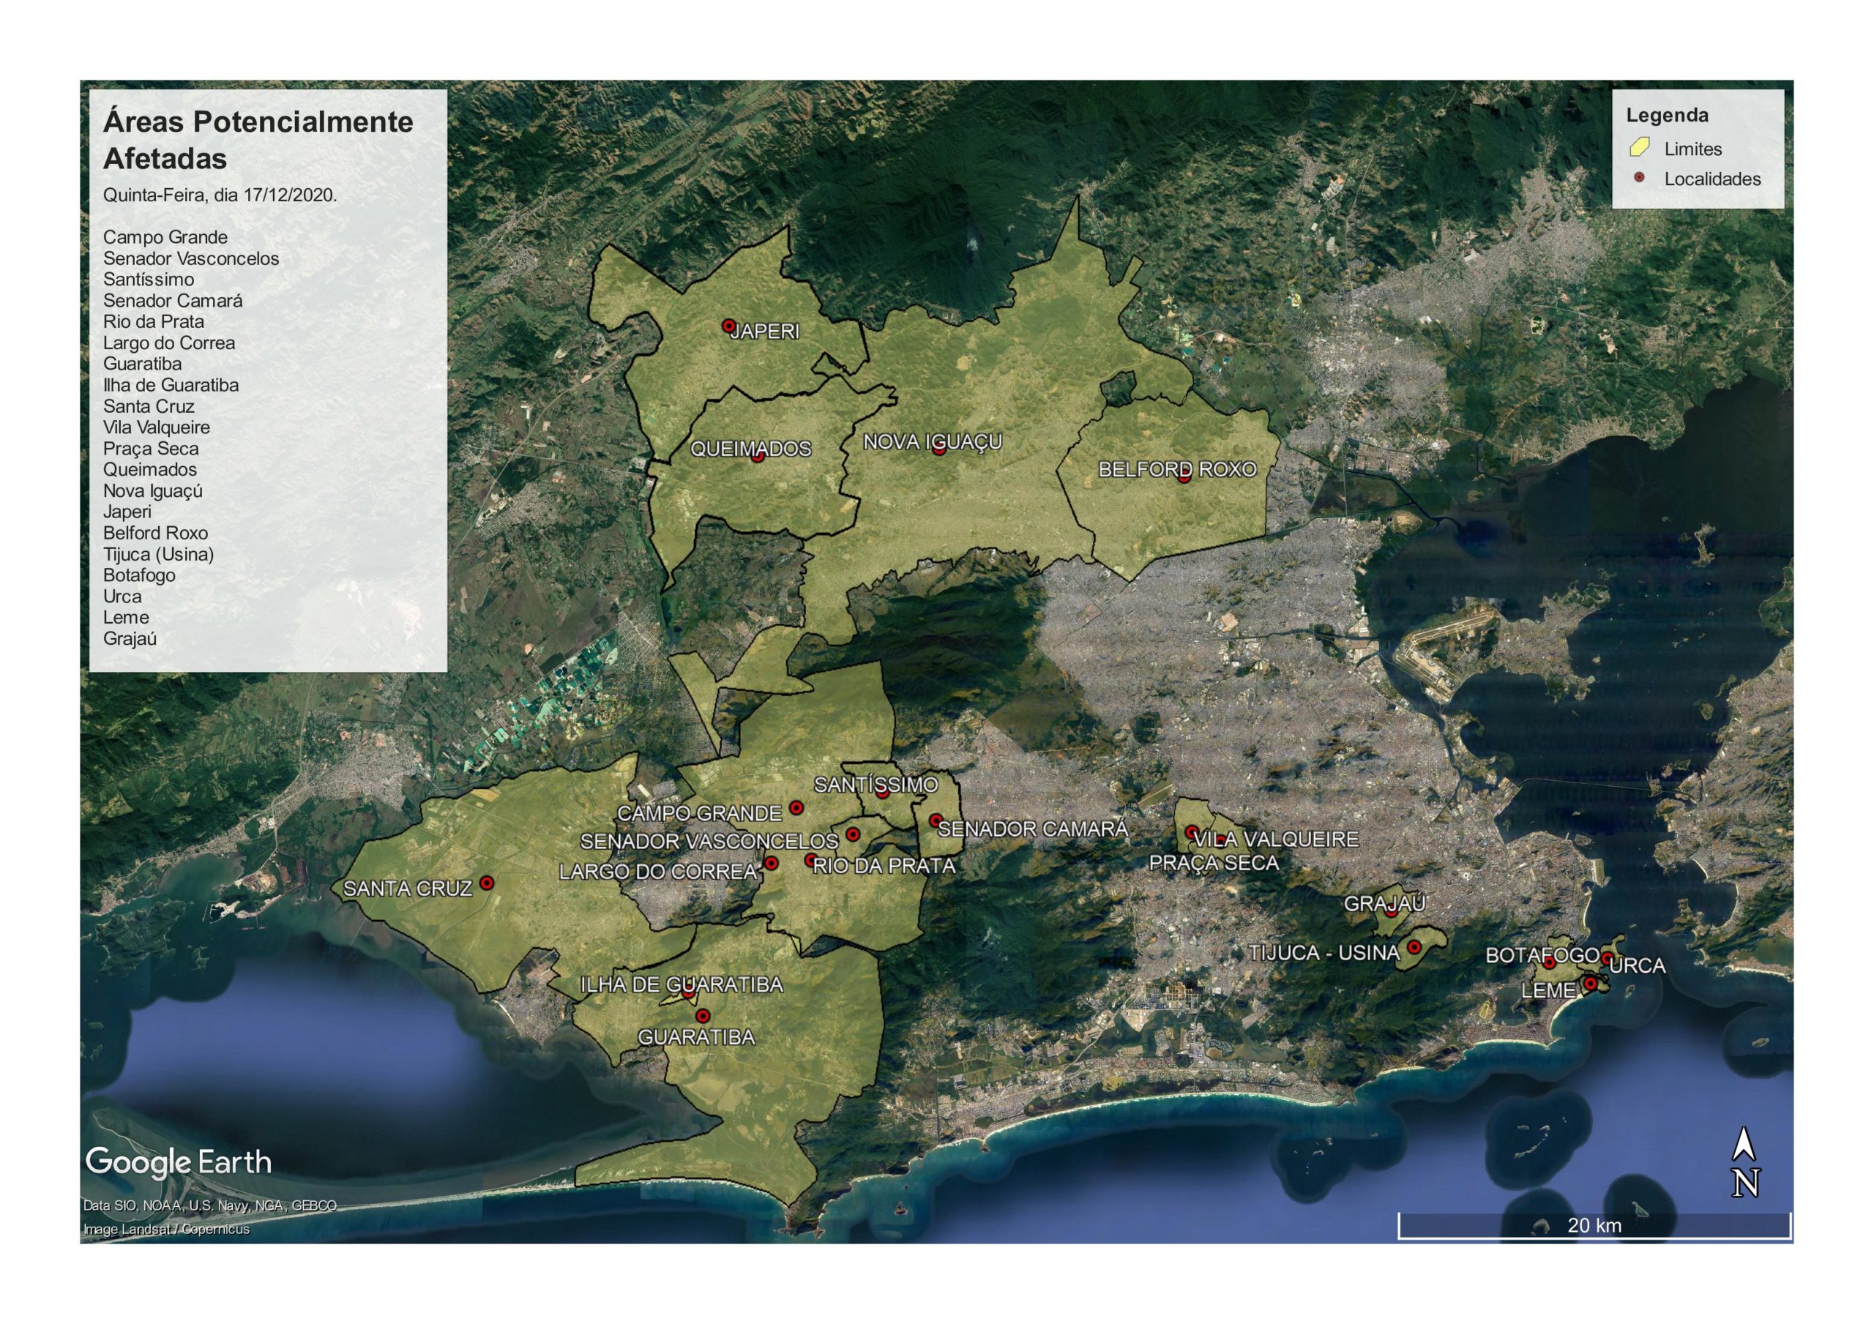Click the Image Landsat / Copernicus attribution
This screenshot has height=1324, width=1874.
166,1230
